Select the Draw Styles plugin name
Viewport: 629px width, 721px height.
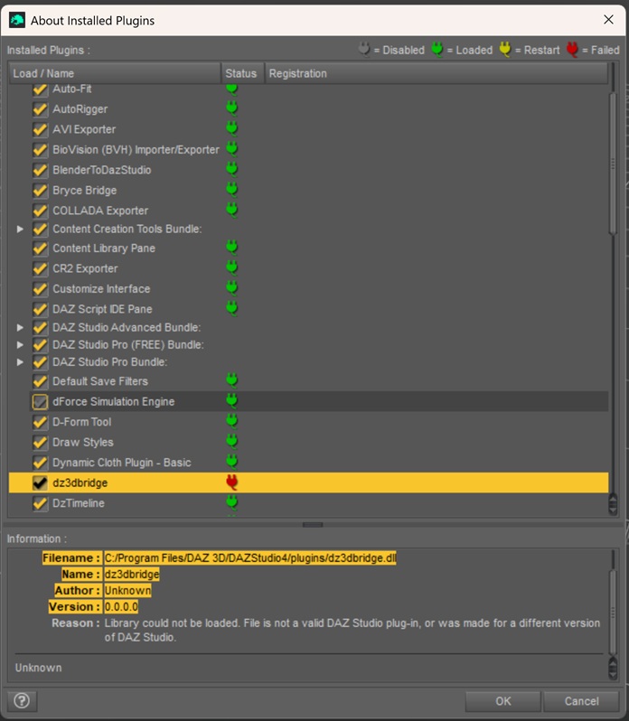(x=83, y=443)
